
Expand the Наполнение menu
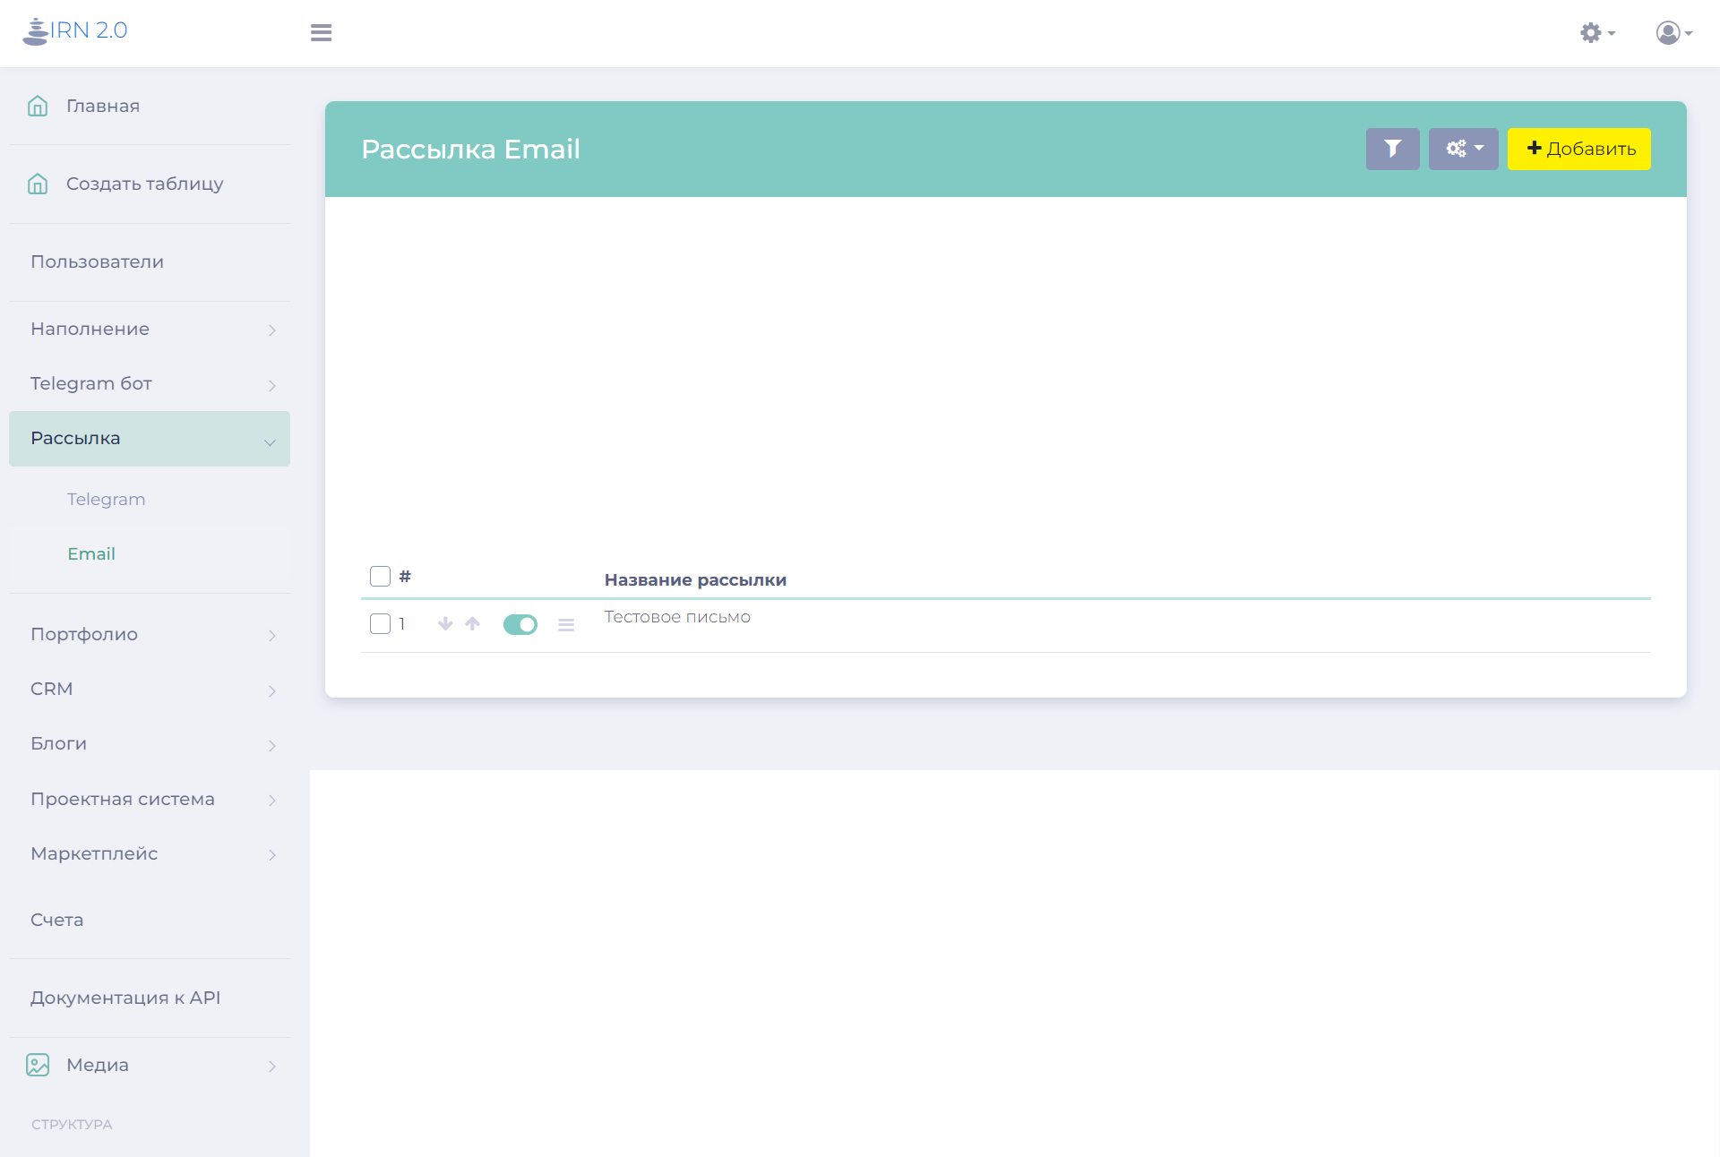150,330
